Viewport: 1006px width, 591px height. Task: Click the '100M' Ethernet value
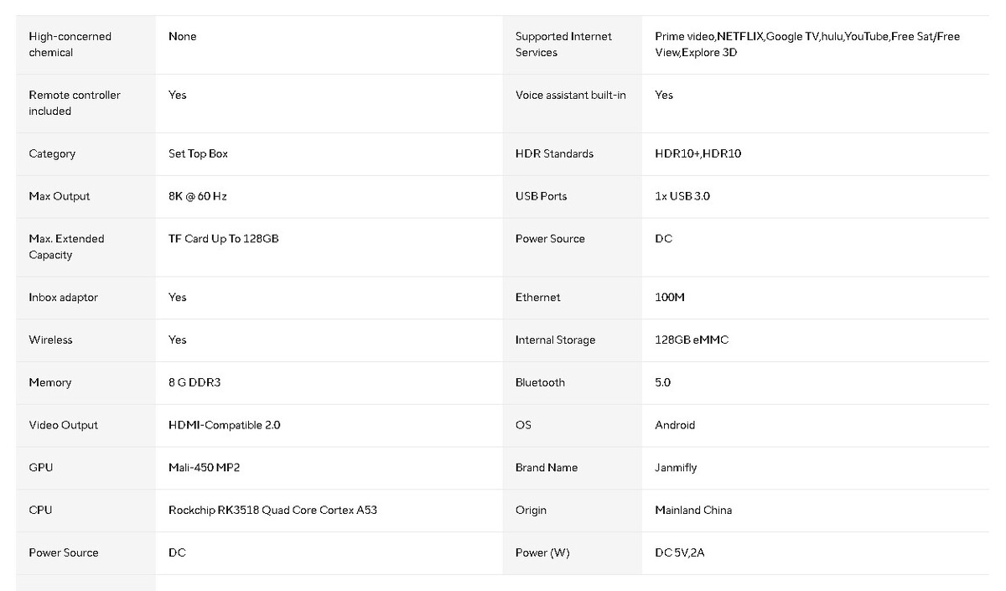pos(670,298)
